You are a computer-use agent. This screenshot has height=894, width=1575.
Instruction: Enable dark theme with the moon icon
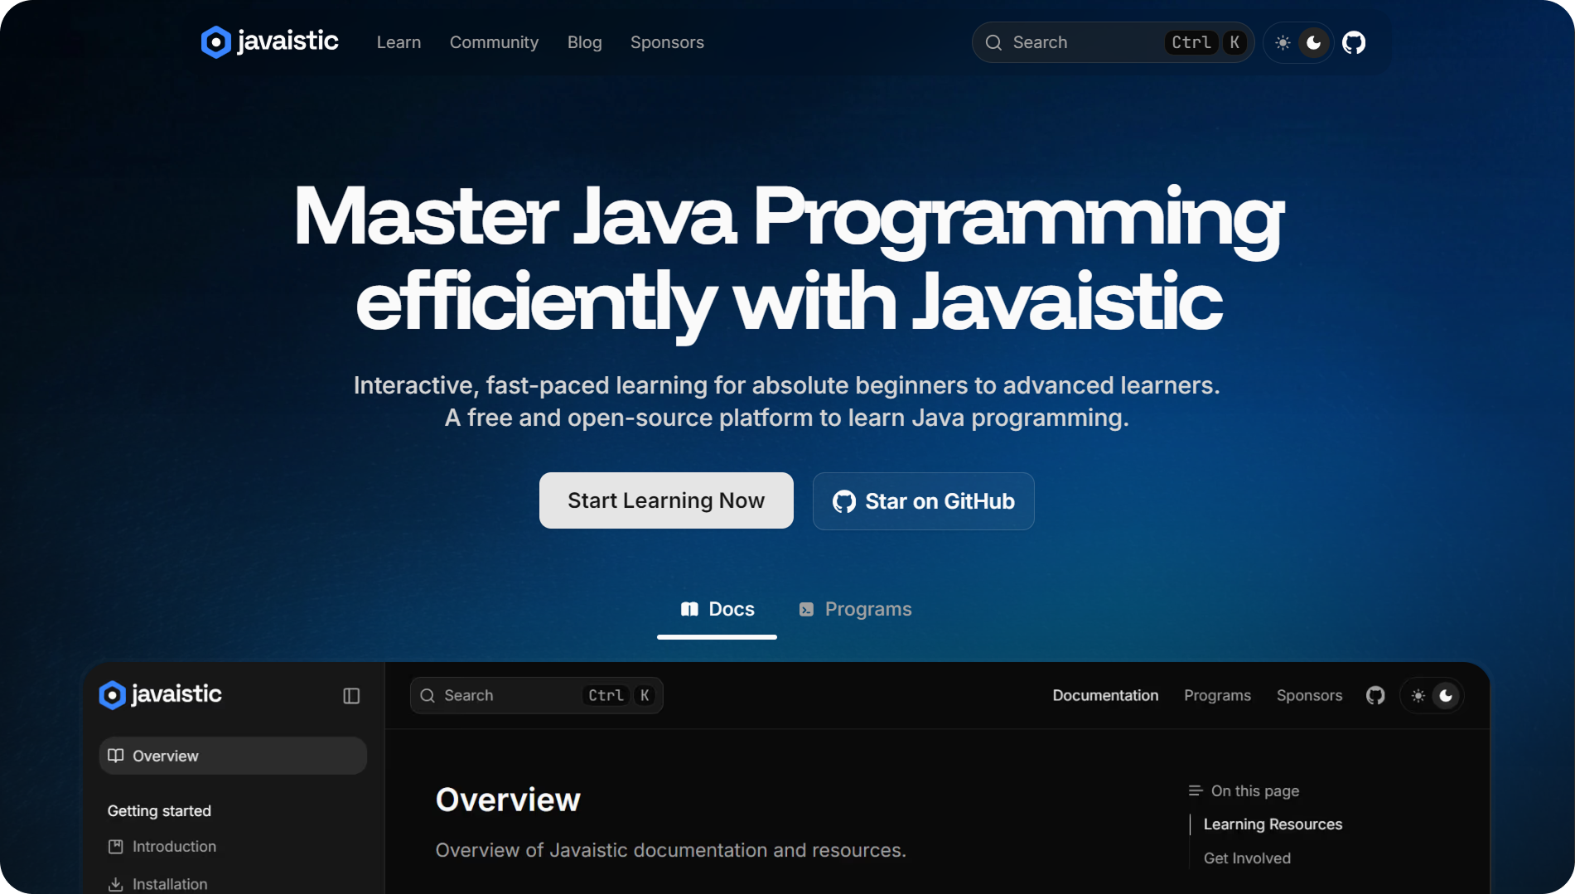1312,42
